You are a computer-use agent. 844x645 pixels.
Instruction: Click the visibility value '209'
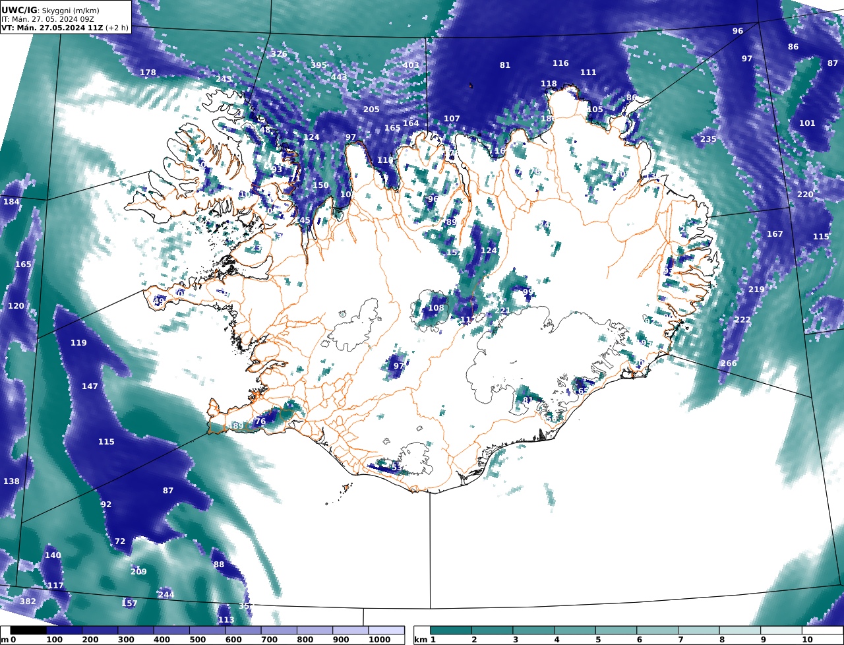tap(138, 572)
